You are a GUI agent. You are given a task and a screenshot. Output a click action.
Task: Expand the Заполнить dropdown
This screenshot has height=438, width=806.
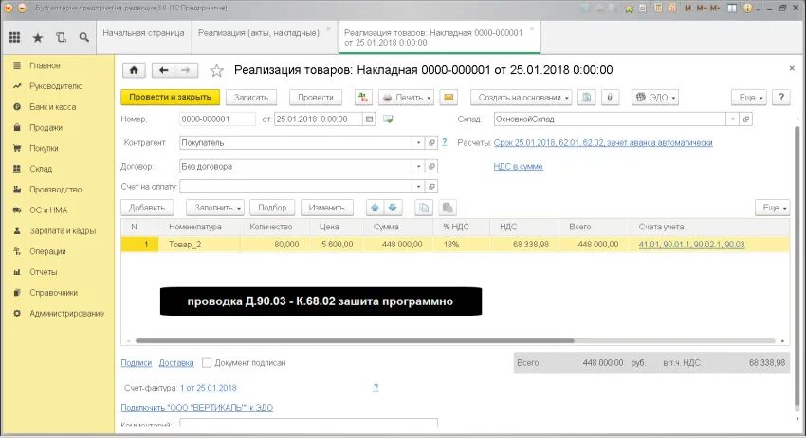click(215, 208)
